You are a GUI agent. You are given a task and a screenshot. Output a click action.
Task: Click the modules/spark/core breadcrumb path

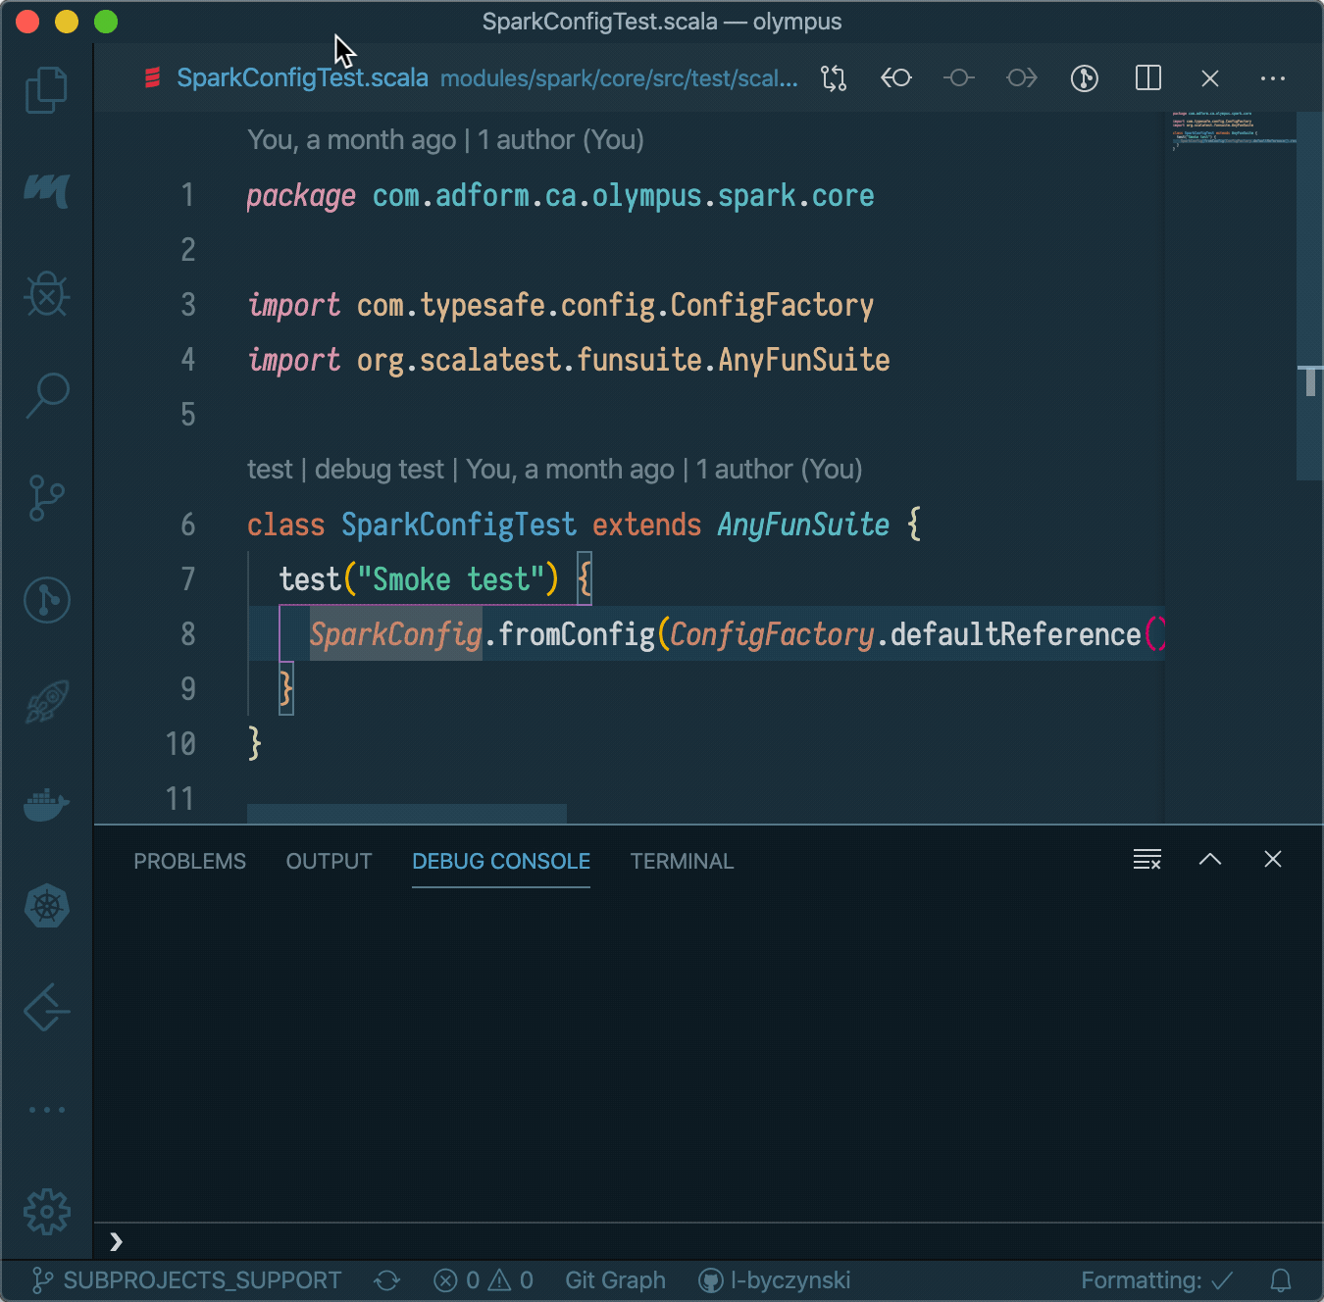click(x=619, y=78)
